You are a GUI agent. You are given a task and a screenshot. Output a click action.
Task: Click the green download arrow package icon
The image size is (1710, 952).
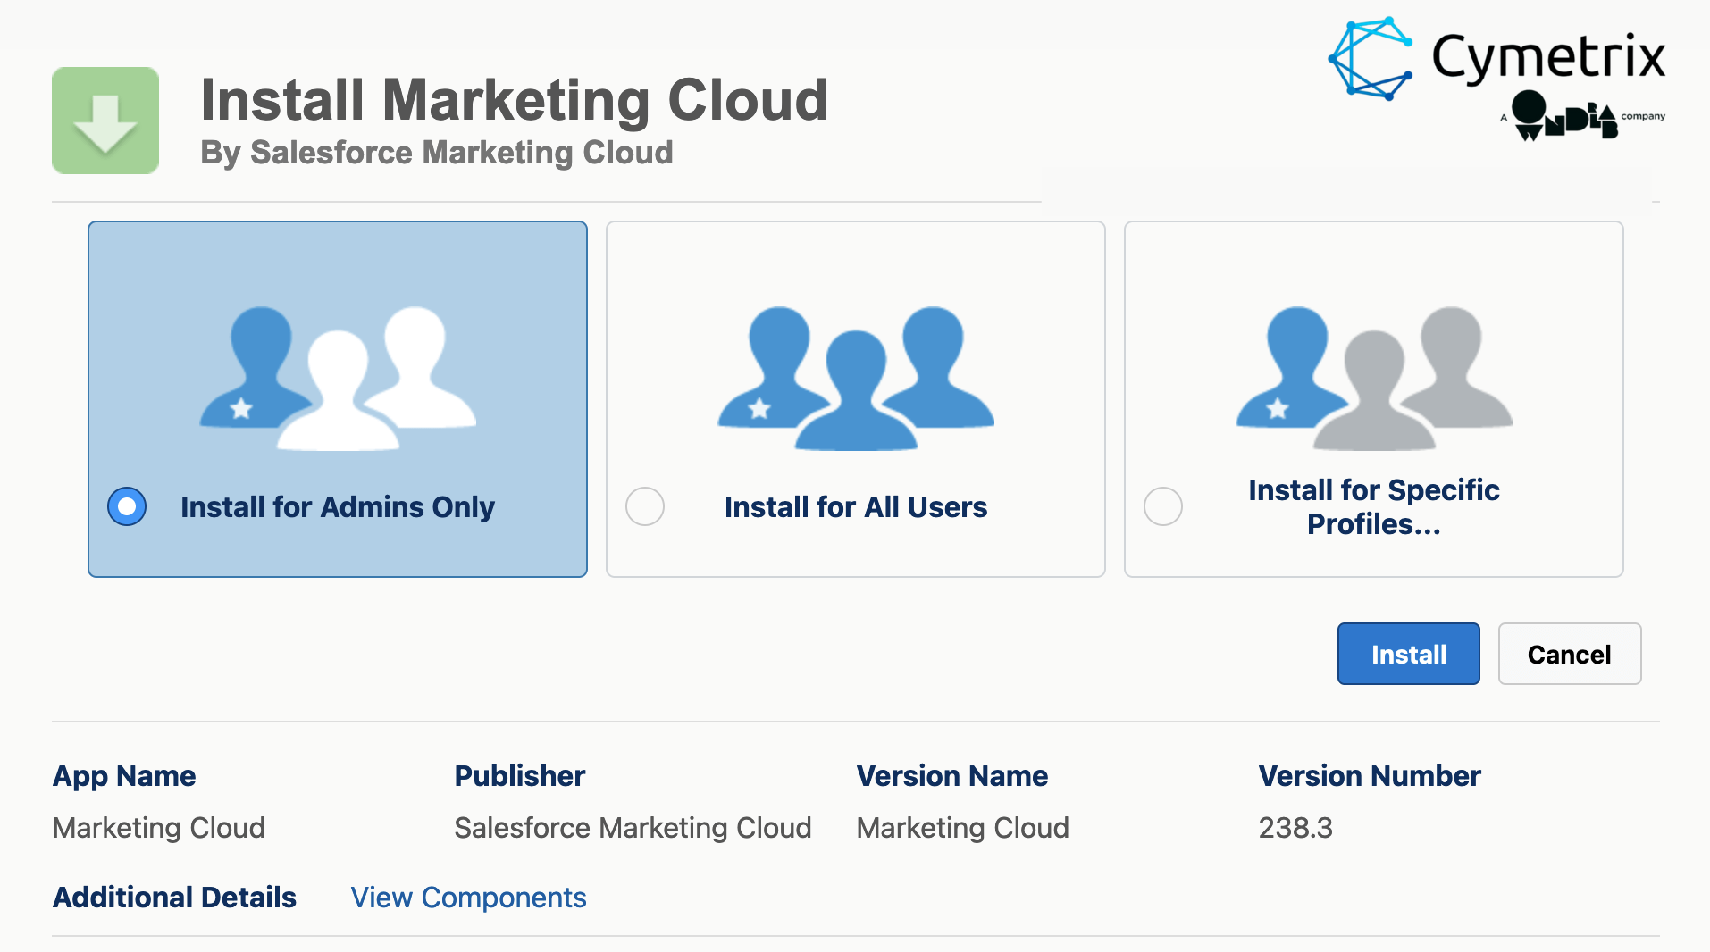click(x=105, y=121)
